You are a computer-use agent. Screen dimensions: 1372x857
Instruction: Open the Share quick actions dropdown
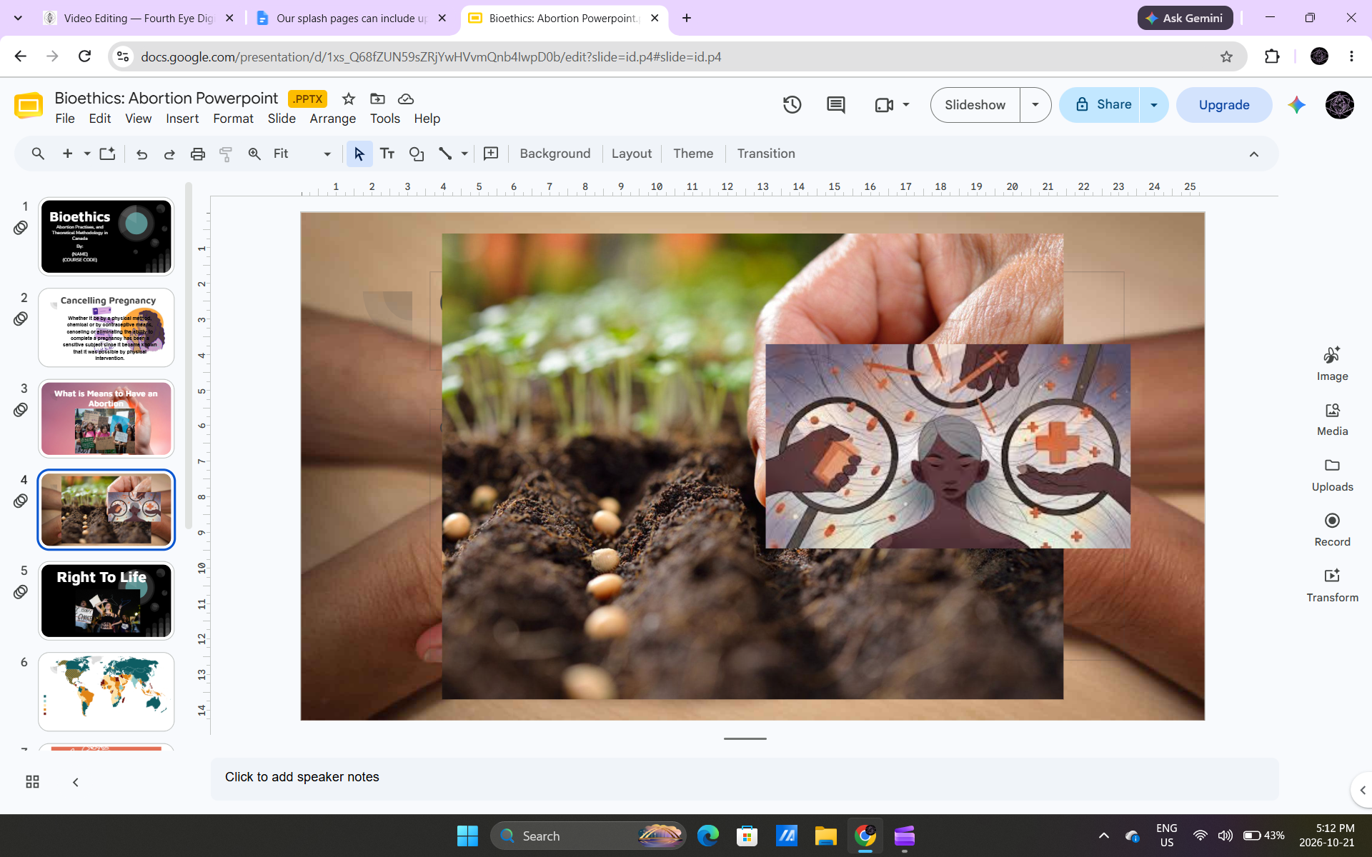(1154, 105)
